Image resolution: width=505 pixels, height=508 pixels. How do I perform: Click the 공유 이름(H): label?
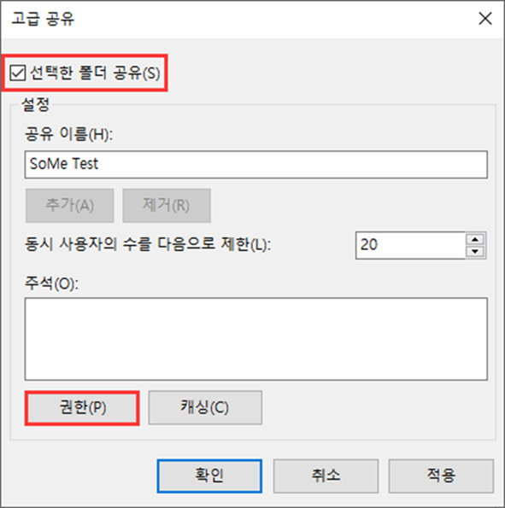[68, 133]
